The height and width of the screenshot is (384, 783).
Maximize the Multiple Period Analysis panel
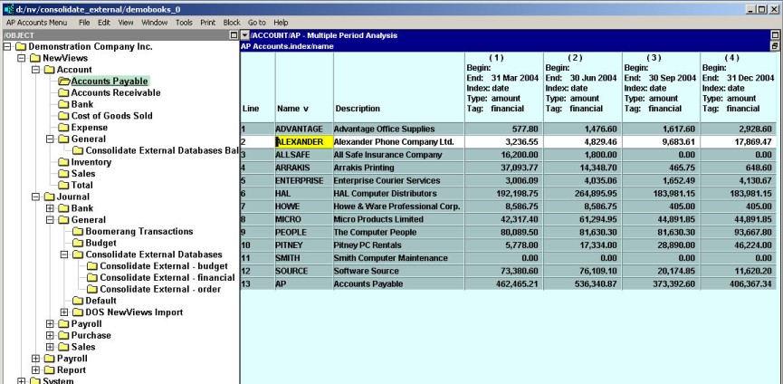coord(775,35)
